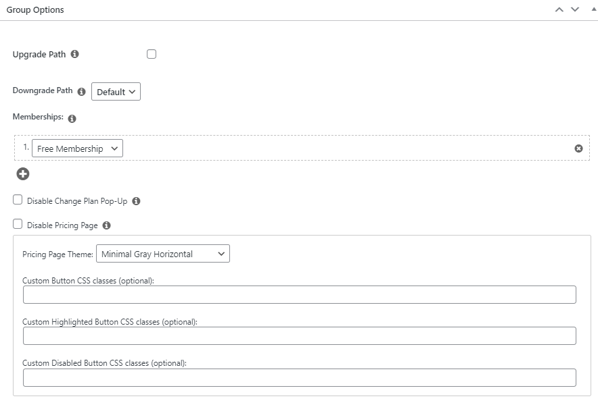Click the Upgrade Path info icon
Image resolution: width=598 pixels, height=407 pixels.
74,54
